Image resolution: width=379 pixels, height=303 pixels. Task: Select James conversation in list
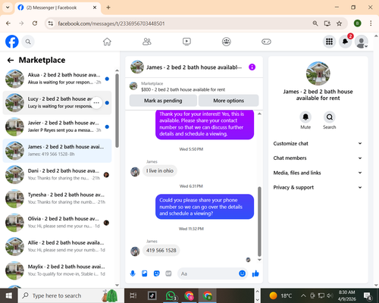click(x=57, y=151)
